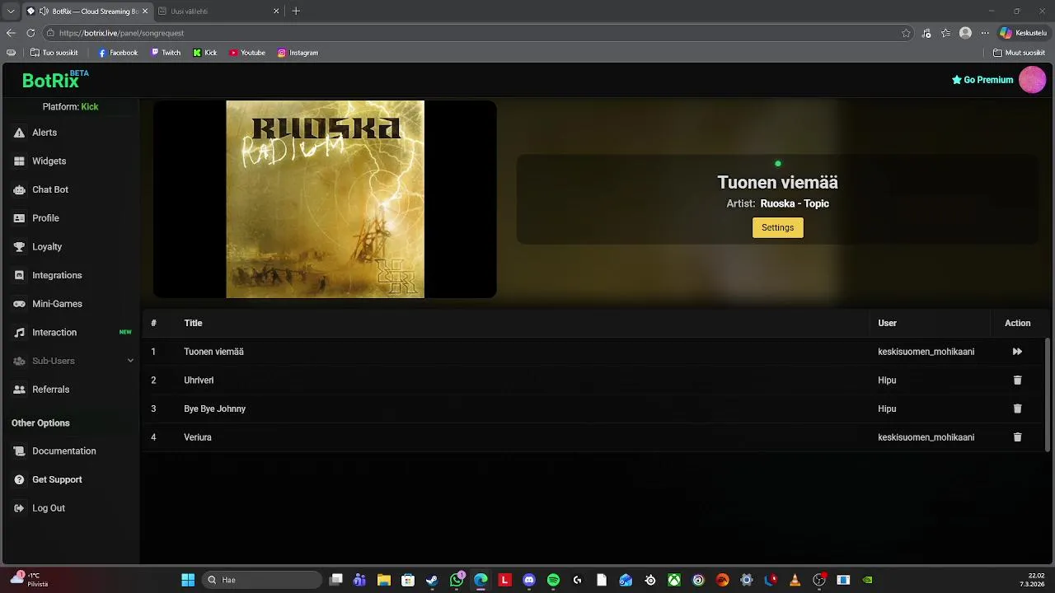Select the Bye Bye Johnny title cell
Image resolution: width=1055 pixels, height=593 pixels.
point(214,409)
